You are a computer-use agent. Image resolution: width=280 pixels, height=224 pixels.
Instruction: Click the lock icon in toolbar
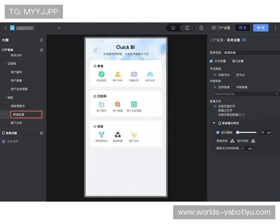(201, 28)
